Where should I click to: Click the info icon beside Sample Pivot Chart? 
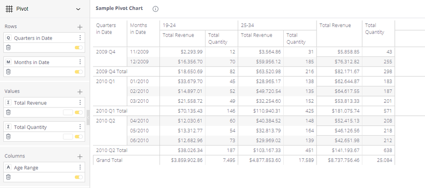pos(155,9)
